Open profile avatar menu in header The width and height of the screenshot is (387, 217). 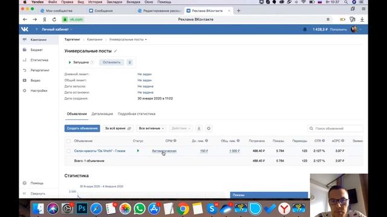tap(356, 30)
